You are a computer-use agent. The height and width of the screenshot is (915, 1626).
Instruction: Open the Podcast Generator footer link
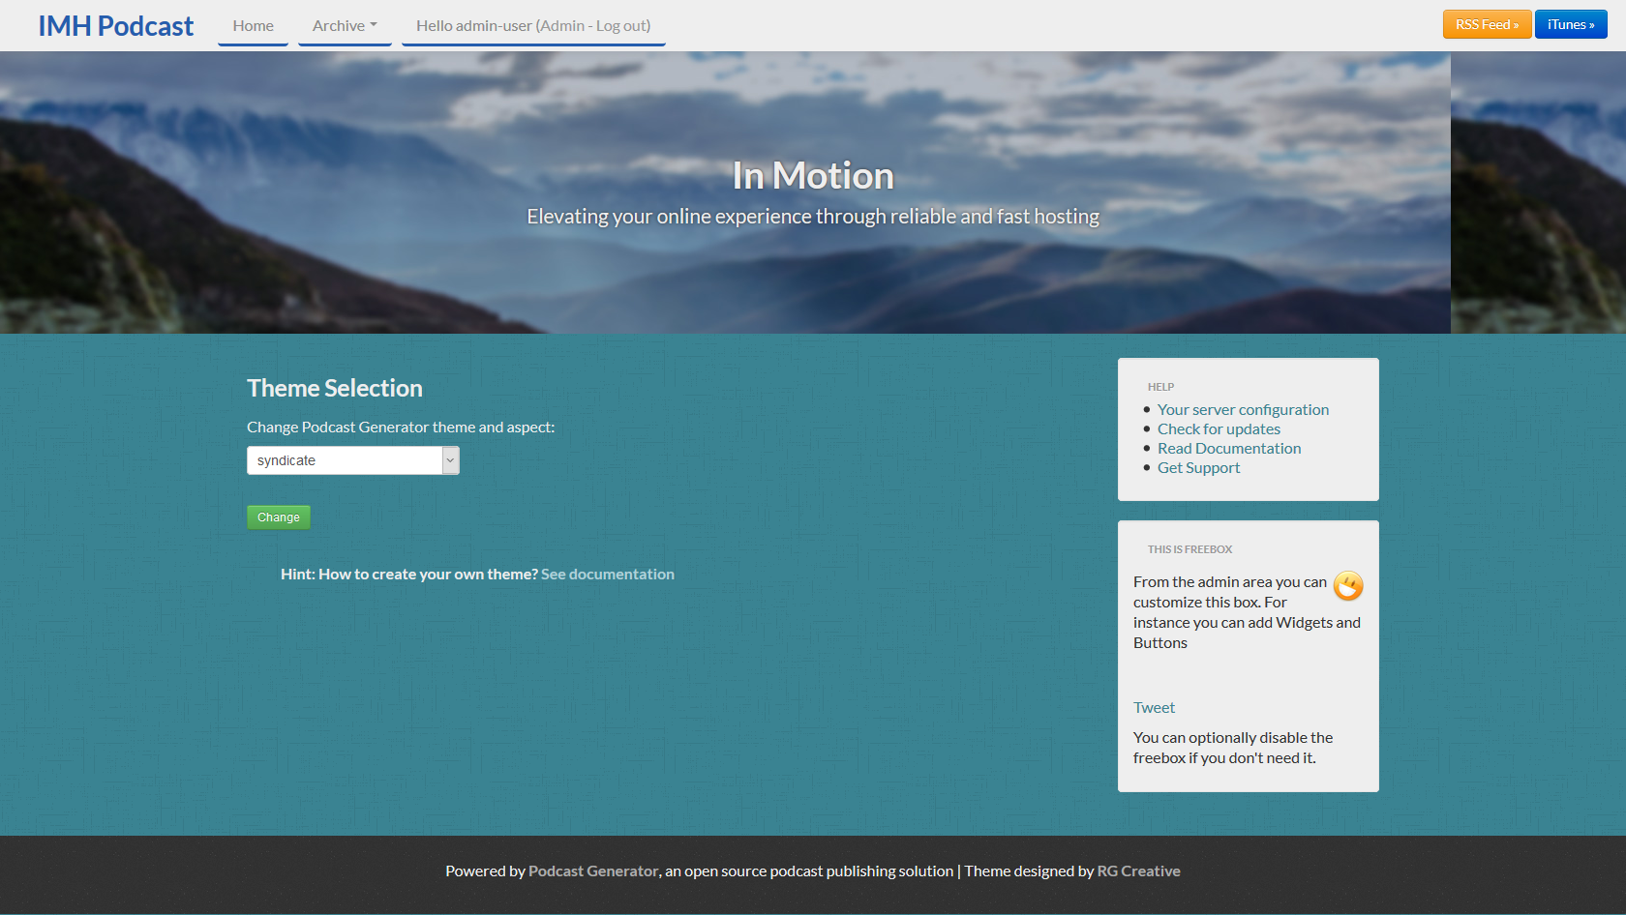coord(592,871)
